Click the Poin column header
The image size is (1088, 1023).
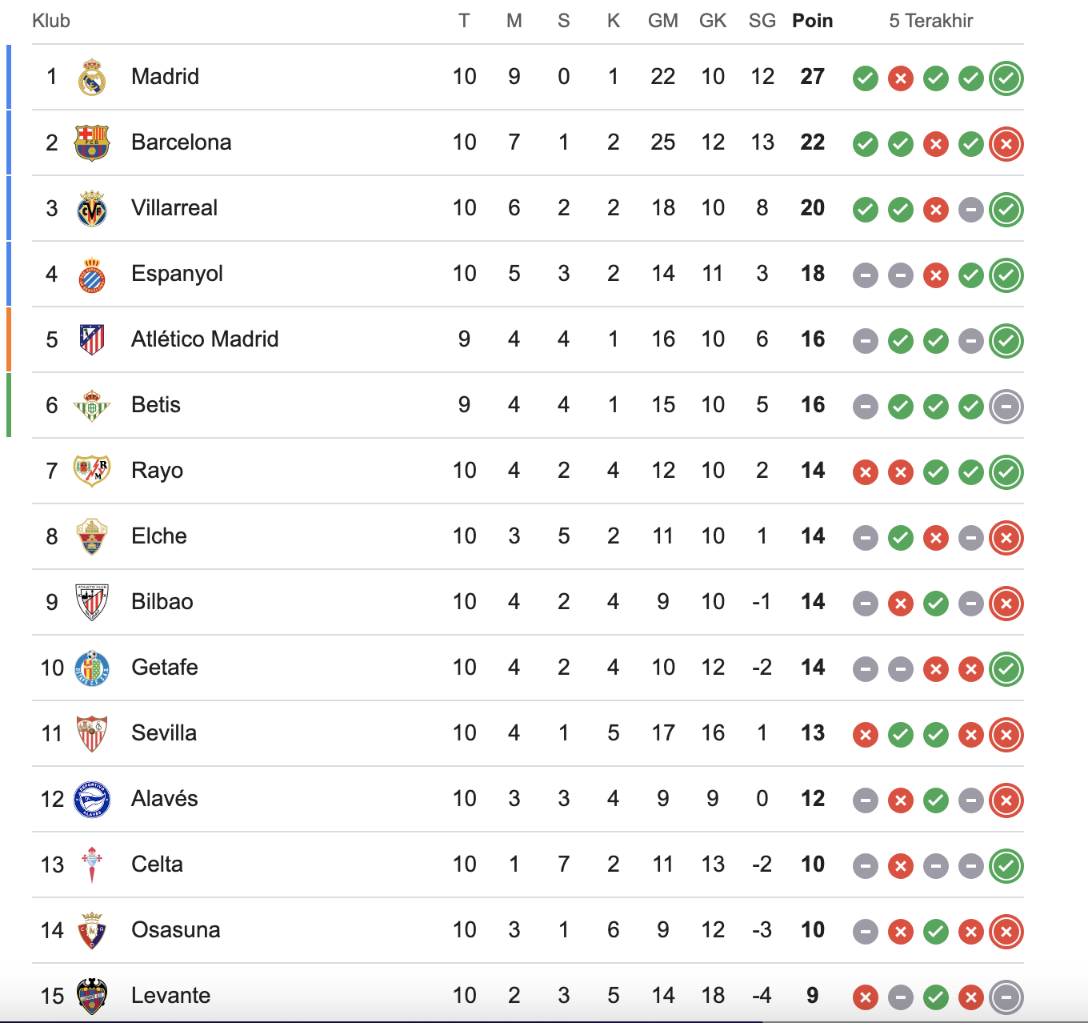813,21
